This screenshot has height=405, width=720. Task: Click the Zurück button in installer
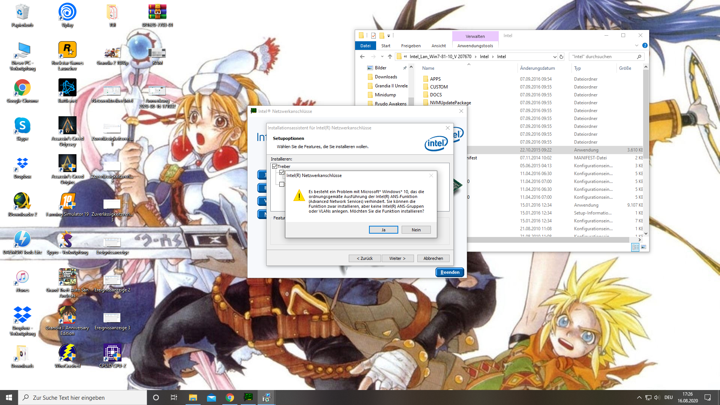click(x=365, y=258)
